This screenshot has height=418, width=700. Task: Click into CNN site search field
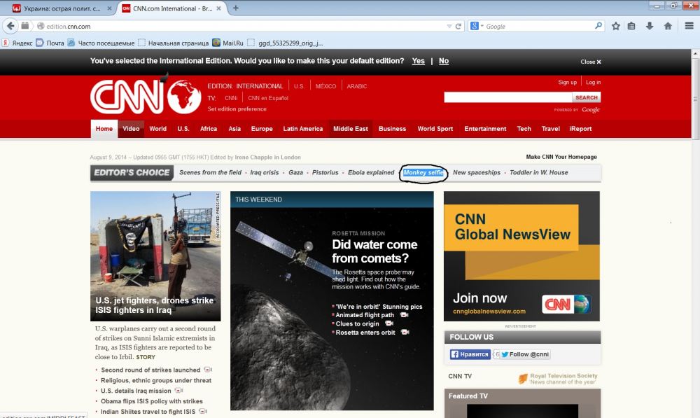coord(508,97)
